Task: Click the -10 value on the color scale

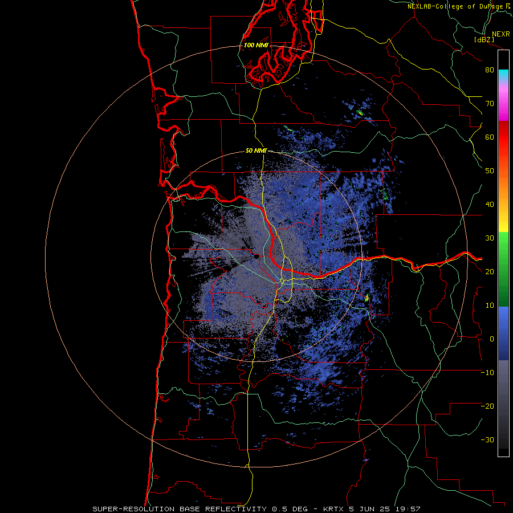Action: [487, 373]
